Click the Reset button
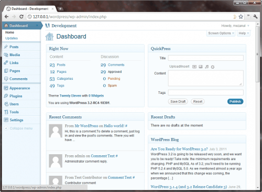 198,101
